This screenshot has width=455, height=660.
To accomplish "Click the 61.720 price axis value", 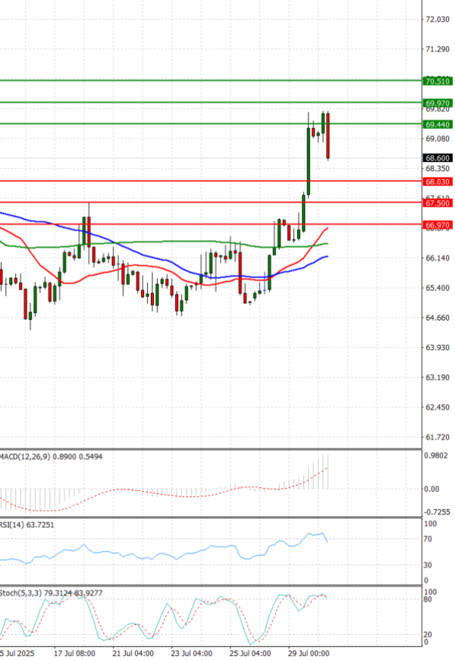I will (438, 437).
